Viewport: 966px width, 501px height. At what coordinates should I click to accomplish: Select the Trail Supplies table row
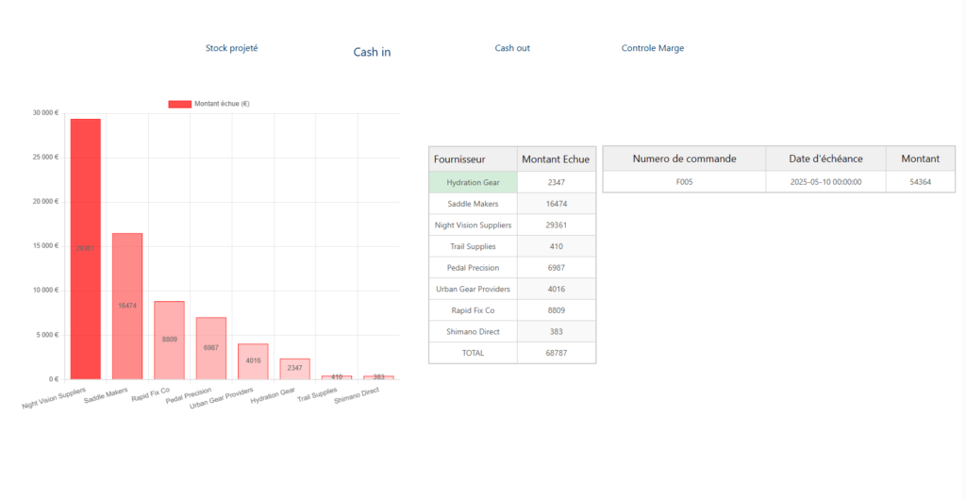tap(473, 246)
